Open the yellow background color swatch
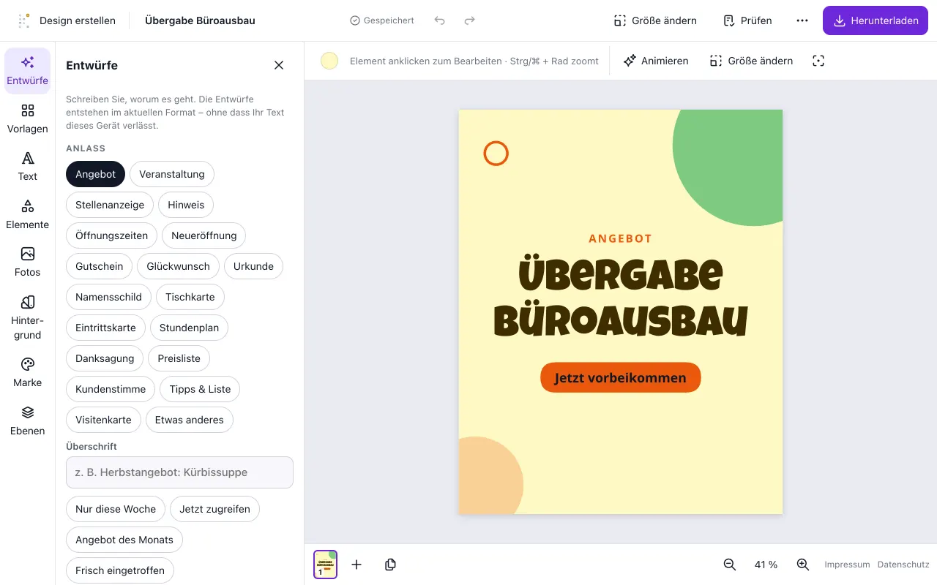937x585 pixels. [x=329, y=61]
